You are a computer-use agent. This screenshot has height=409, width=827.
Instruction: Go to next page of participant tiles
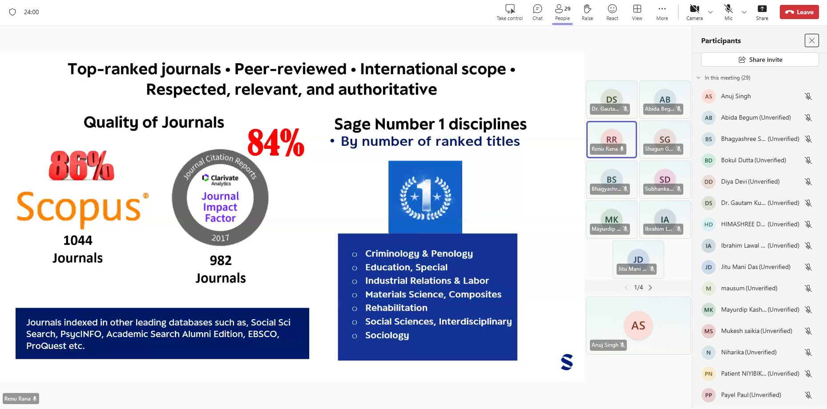pos(650,288)
